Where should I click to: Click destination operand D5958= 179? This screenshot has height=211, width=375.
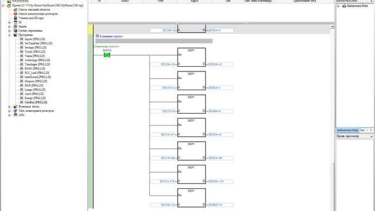pyautogui.click(x=220, y=182)
